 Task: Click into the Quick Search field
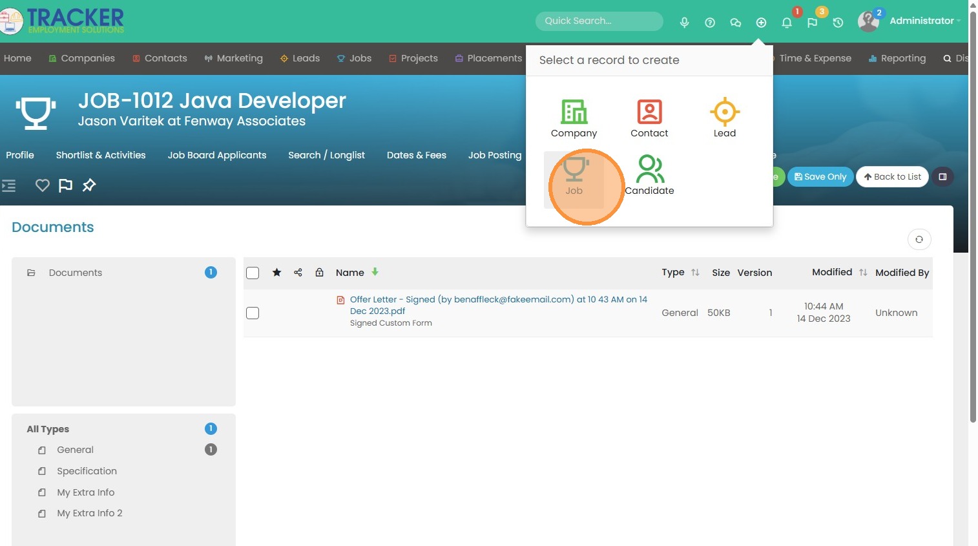coord(598,21)
